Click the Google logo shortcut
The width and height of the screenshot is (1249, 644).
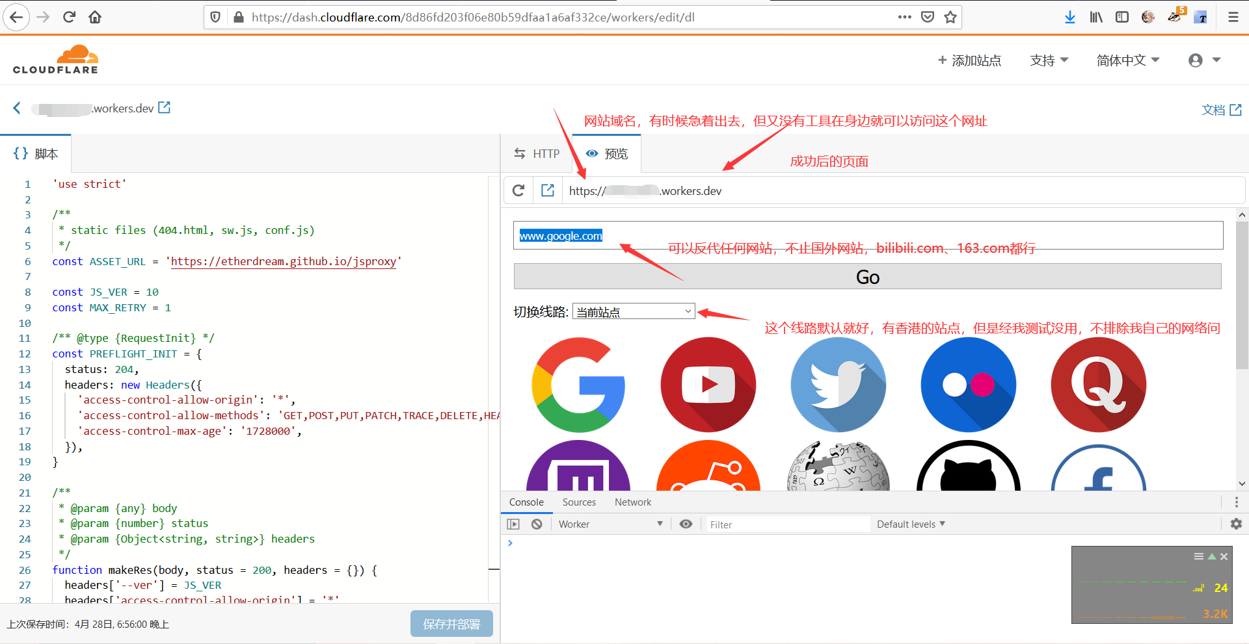point(578,385)
